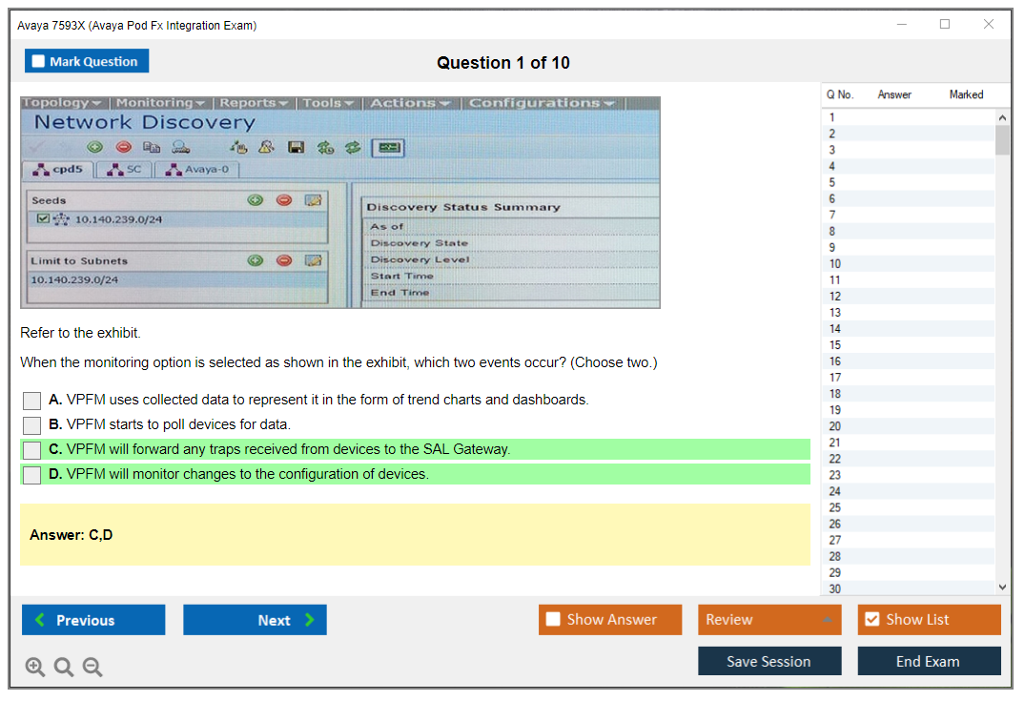Open the Review dropdown
Image resolution: width=1025 pixels, height=701 pixels.
(769, 620)
